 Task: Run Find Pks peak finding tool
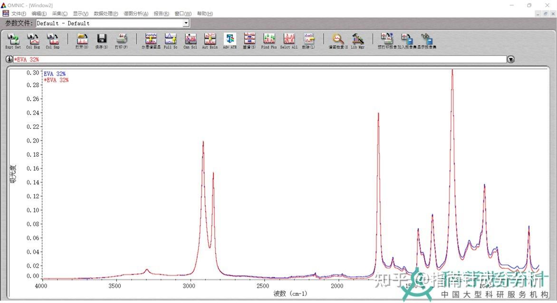click(269, 41)
